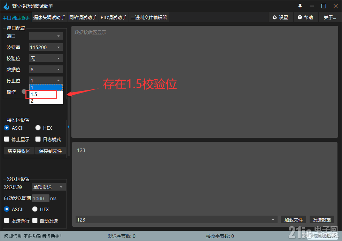This screenshot has height=241, width=342.
Task: Open the 校验位 parity dropdown
Action: (46, 58)
